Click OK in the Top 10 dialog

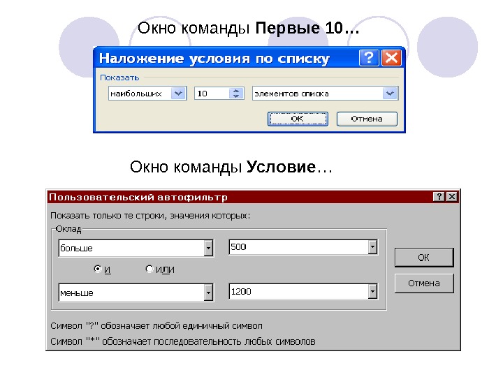coord(298,119)
